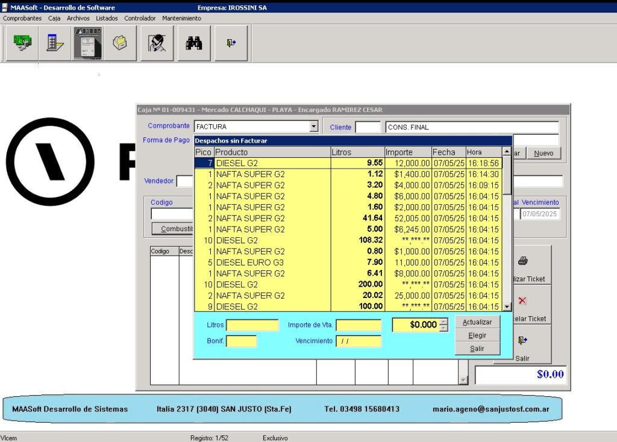Click the AFIP fiscal printer toolbar icon
This screenshot has height=442, width=617.
point(87,43)
